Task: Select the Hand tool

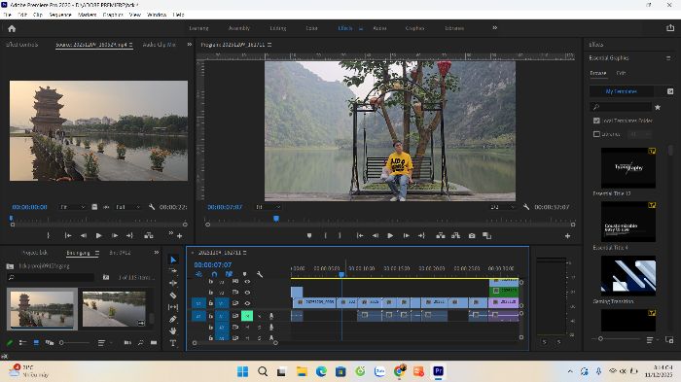Action: pos(173,330)
